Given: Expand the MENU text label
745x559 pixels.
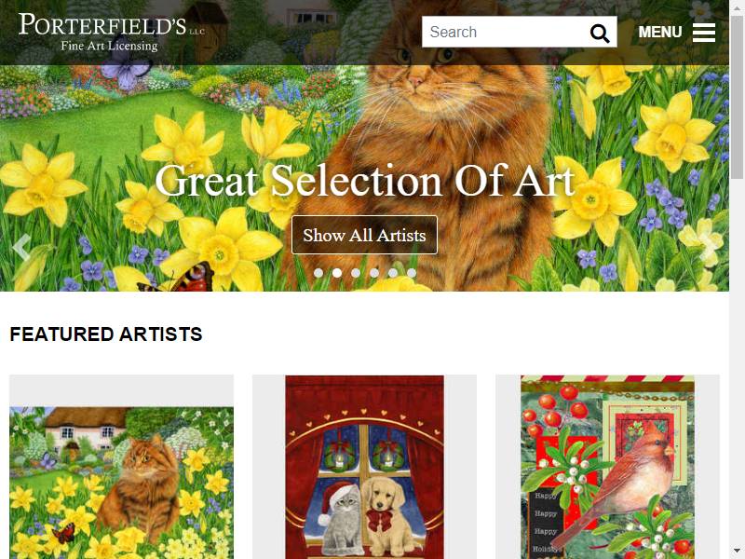Looking at the screenshot, I should pos(660,33).
